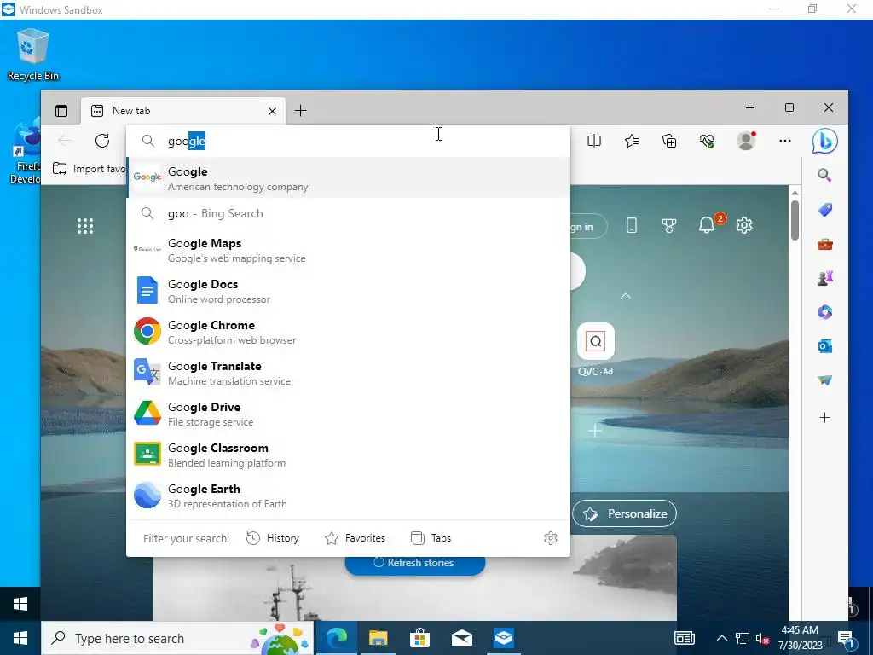The height and width of the screenshot is (655, 873).
Task: Open a new tab with plus button
Action: pyautogui.click(x=301, y=111)
